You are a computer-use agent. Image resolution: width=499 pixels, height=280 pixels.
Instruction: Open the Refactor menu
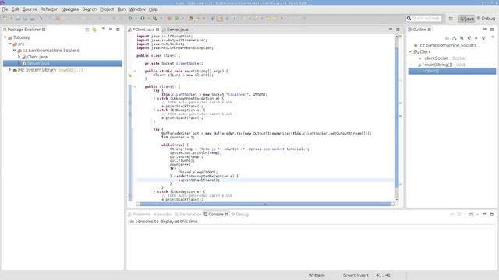coord(48,9)
